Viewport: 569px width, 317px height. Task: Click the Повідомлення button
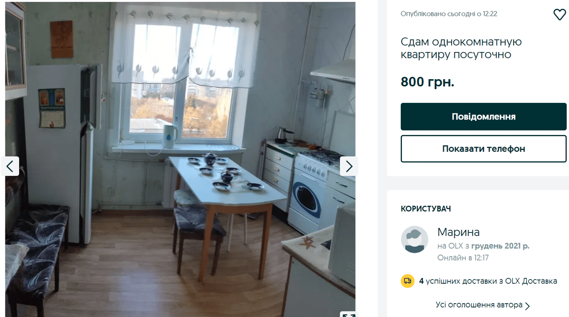click(484, 117)
